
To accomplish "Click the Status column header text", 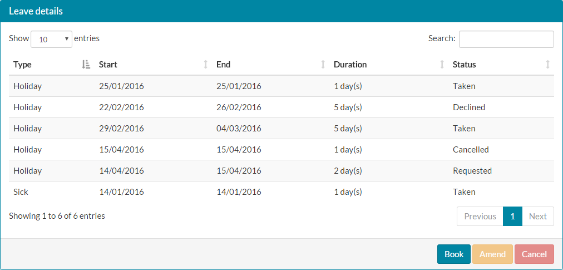I will coord(464,65).
